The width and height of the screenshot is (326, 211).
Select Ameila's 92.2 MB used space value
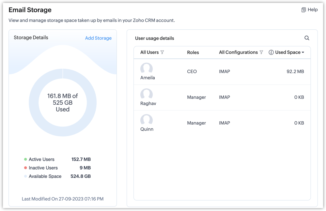click(x=295, y=71)
